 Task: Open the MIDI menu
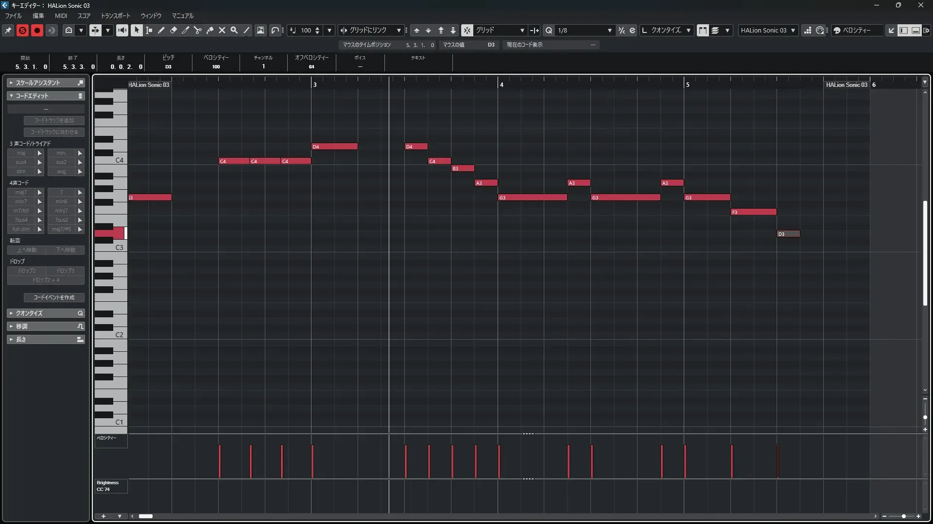click(61, 16)
